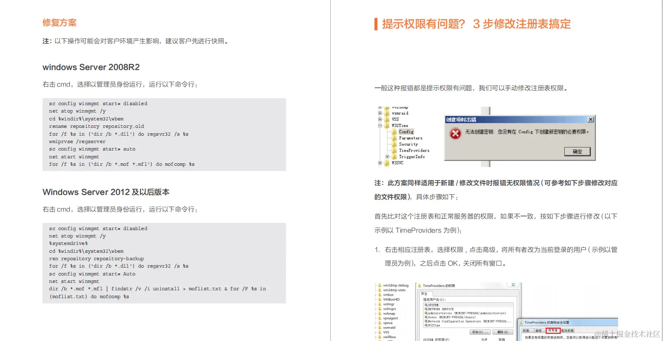Expand the TriggerInfo tree node

coord(387,157)
